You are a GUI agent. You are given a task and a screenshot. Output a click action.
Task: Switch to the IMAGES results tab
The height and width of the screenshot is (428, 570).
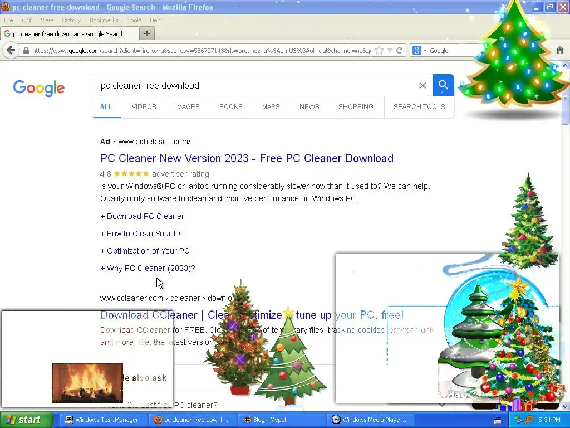click(x=187, y=107)
